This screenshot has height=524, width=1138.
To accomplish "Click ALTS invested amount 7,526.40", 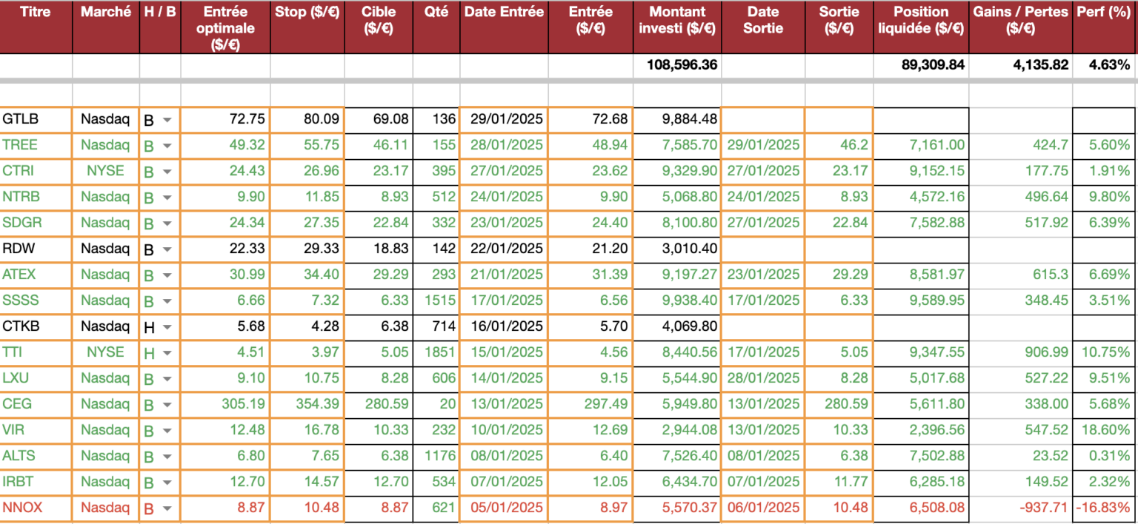I will (x=677, y=456).
